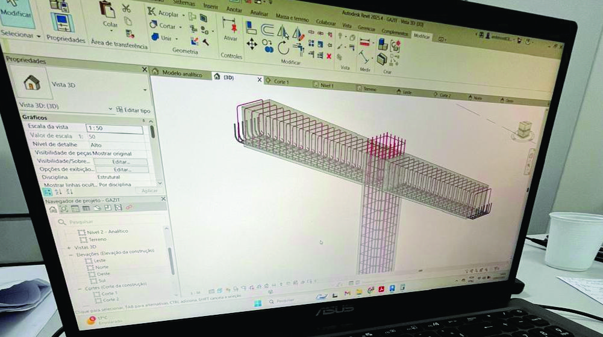
Task: Select the Copy tool with blue circles
Action: [x=267, y=46]
